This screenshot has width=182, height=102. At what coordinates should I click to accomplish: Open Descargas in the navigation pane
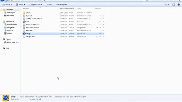pyautogui.click(x=11, y=12)
